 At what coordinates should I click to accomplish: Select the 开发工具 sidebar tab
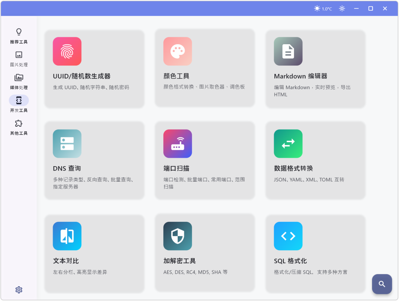[19, 104]
